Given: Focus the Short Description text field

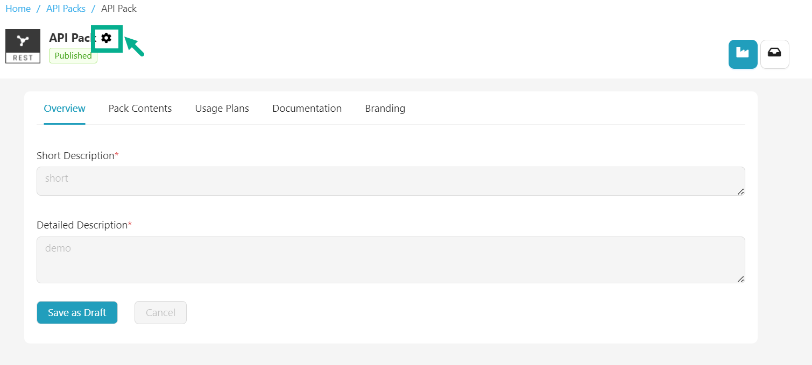Looking at the screenshot, I should (x=390, y=181).
